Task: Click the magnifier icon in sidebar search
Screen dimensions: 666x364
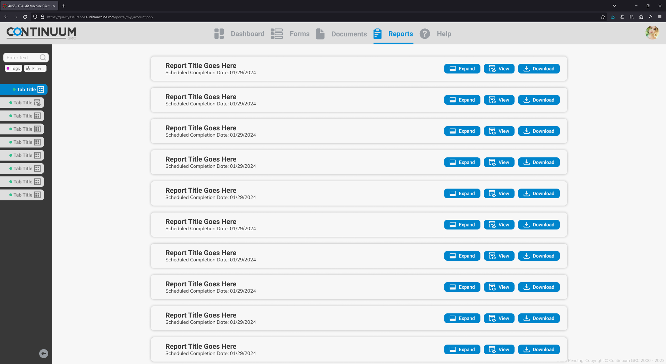Action: 43,58
